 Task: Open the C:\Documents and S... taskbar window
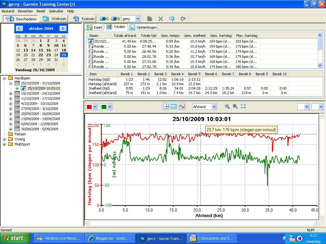[212, 238]
